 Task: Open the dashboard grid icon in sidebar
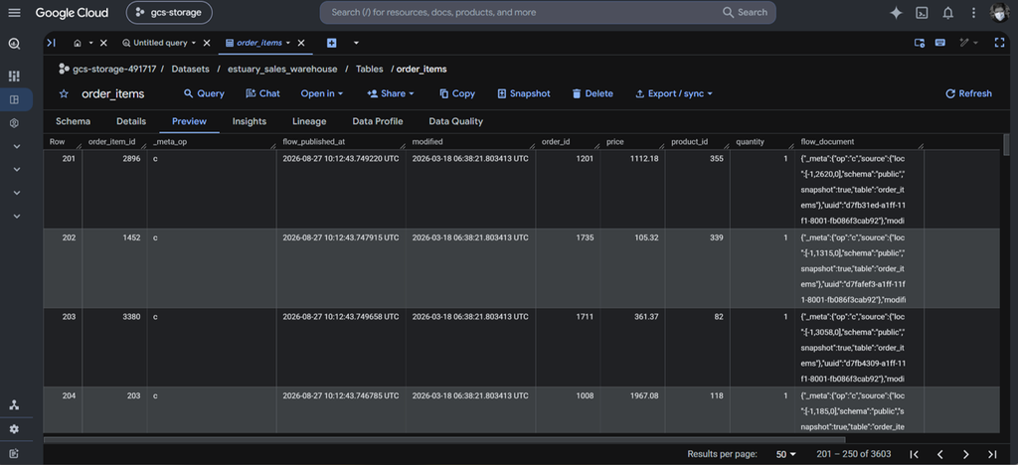click(14, 76)
